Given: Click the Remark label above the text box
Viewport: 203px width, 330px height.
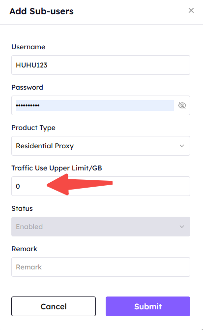Looking at the screenshot, I should [x=25, y=249].
